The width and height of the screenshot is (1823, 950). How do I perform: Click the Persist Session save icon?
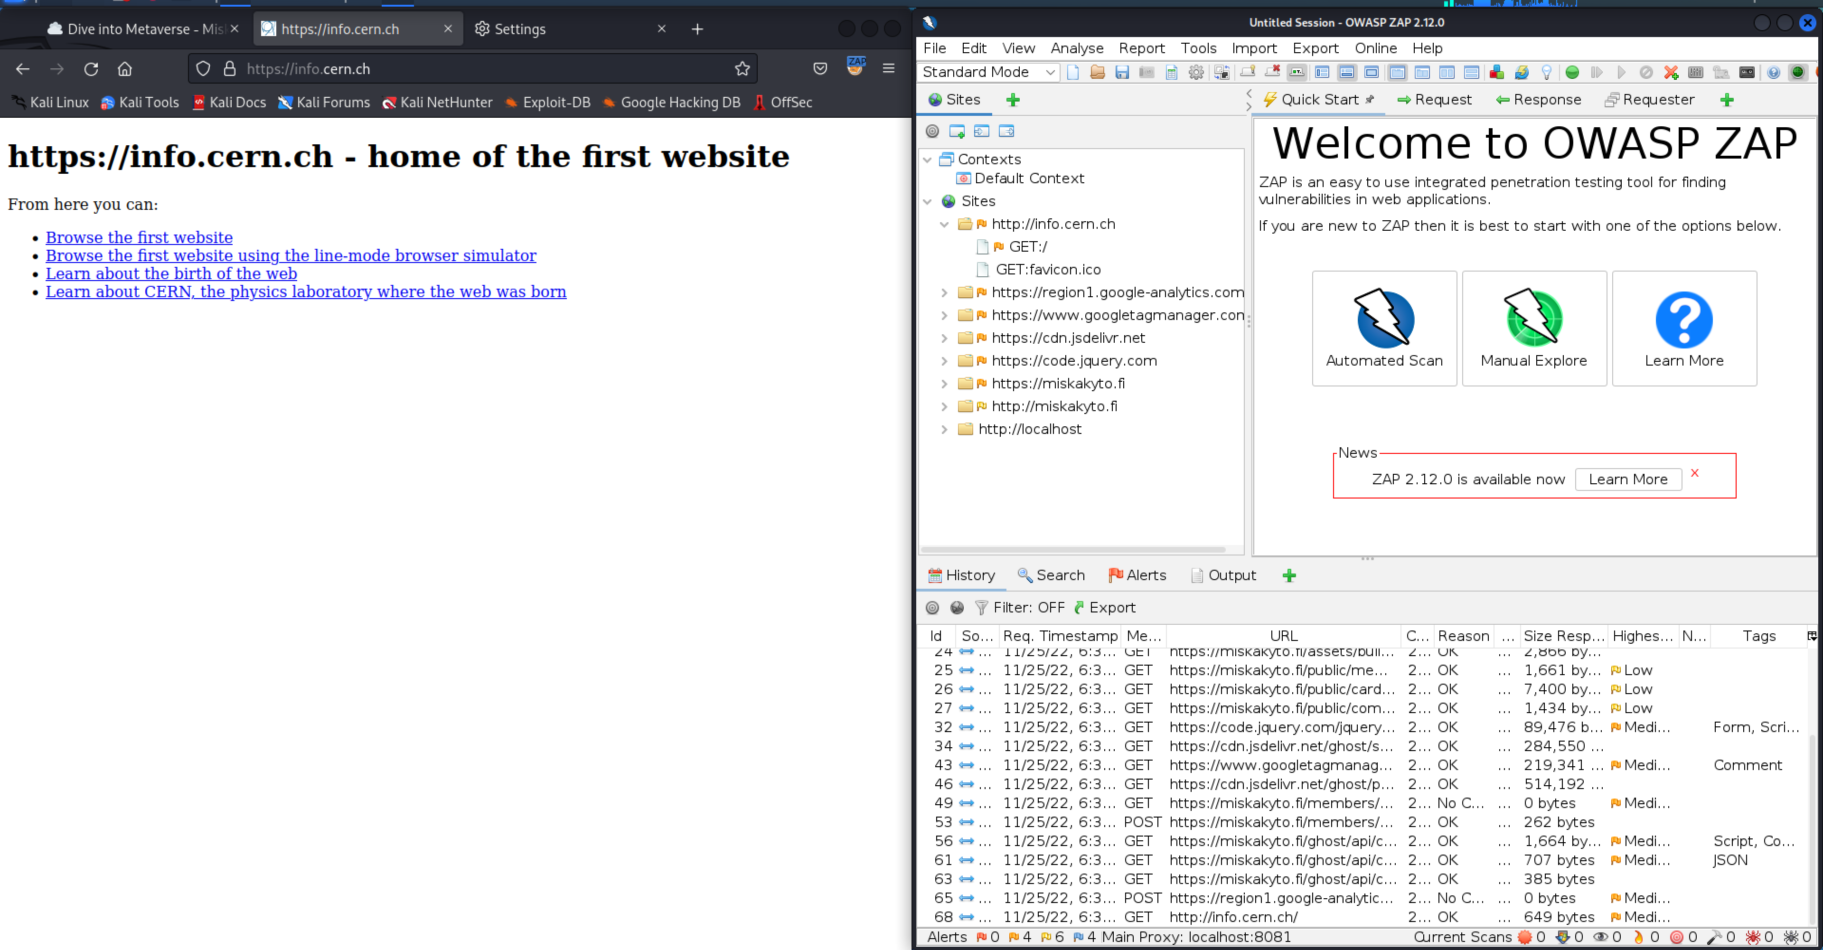1122,72
